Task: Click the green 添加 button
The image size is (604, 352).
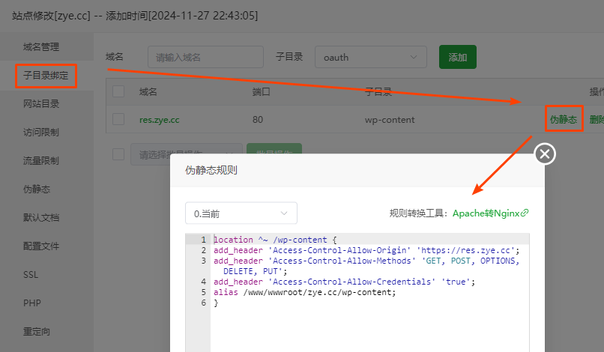Action: [x=457, y=57]
